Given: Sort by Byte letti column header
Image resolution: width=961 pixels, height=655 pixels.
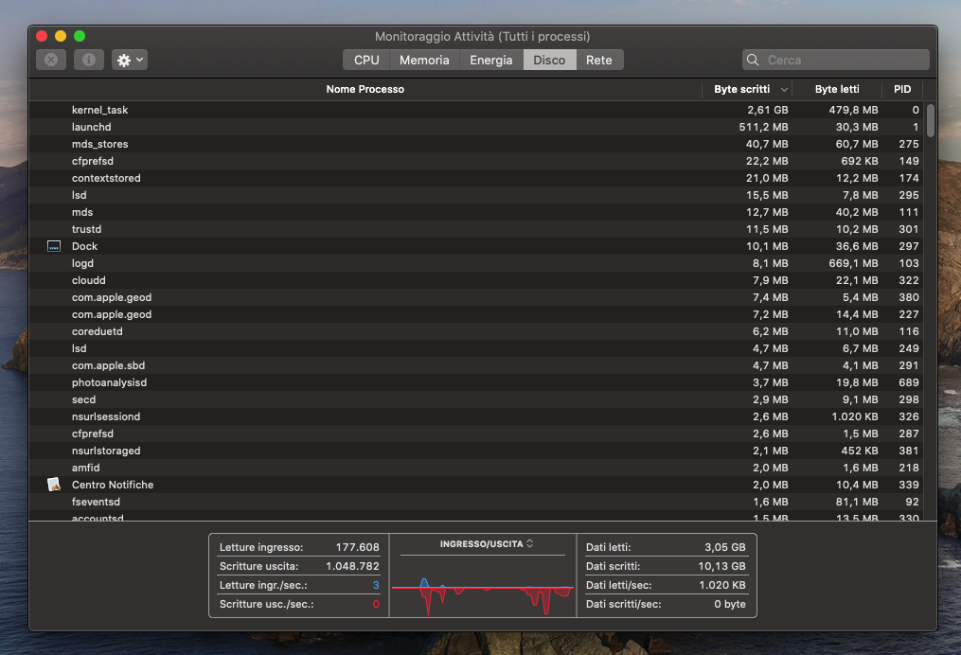Looking at the screenshot, I should pos(837,90).
